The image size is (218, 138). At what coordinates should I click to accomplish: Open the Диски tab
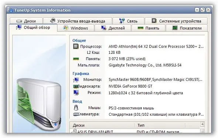(26, 21)
